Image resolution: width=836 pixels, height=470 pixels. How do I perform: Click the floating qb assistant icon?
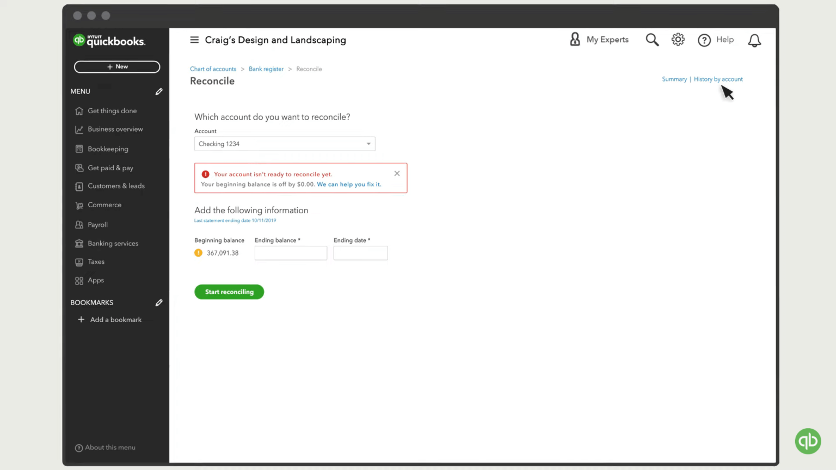click(x=808, y=441)
